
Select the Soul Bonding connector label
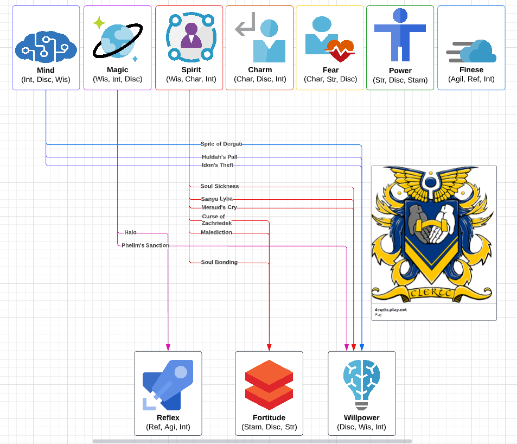pyautogui.click(x=219, y=262)
